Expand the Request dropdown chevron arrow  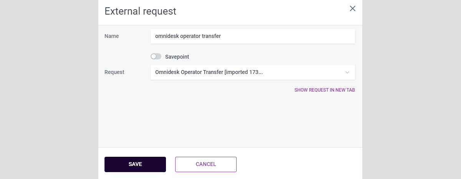coord(347,72)
